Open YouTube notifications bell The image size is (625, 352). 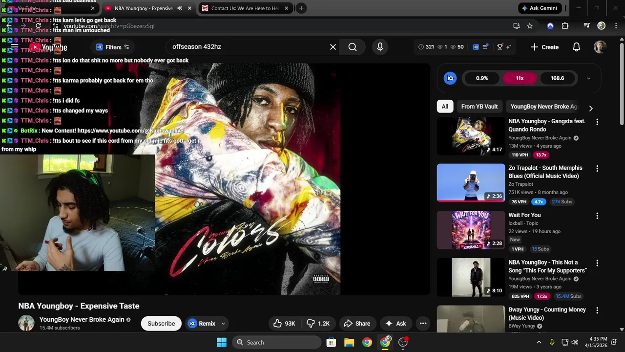tap(576, 47)
